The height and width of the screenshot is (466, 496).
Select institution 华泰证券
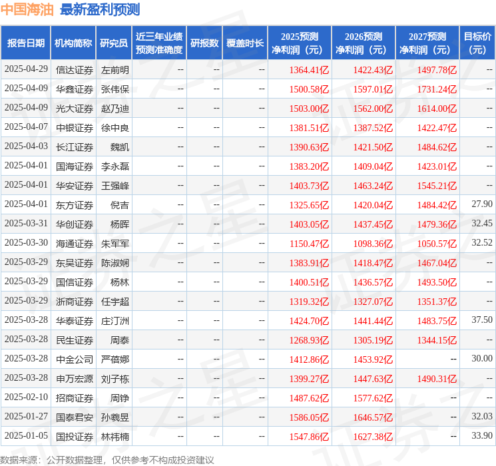coord(75,321)
